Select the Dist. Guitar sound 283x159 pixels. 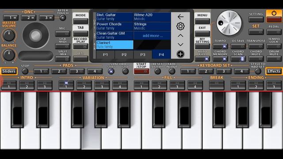click(115, 17)
